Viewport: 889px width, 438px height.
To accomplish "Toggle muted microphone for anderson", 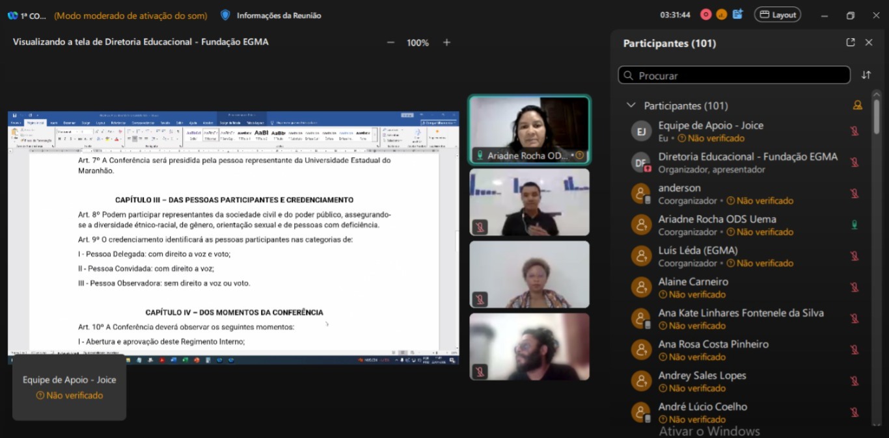I will click(x=855, y=194).
